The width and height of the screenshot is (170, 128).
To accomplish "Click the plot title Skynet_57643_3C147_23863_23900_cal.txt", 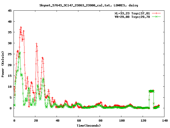I will click(x=76, y=5).
